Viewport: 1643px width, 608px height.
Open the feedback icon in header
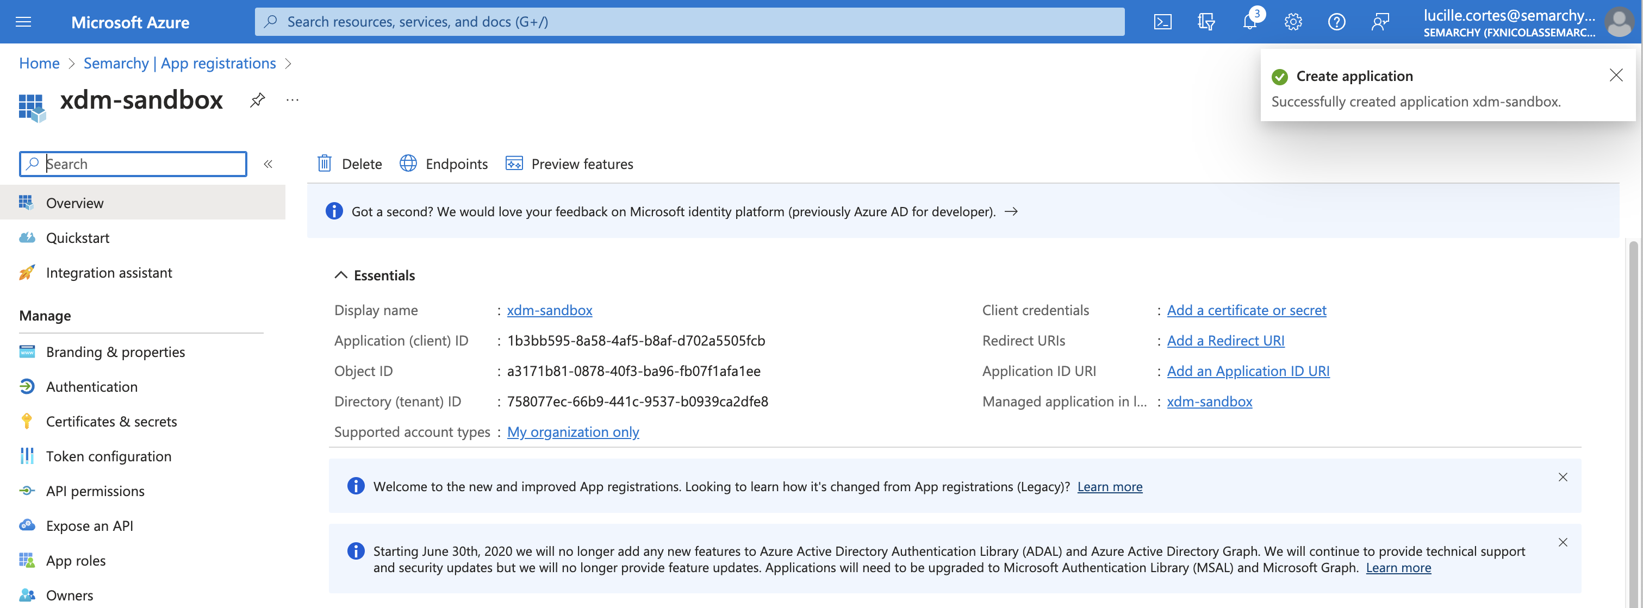click(x=1379, y=22)
